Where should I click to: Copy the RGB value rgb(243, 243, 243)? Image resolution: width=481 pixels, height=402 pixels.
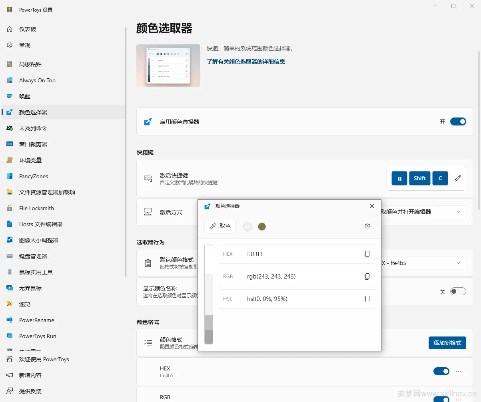(x=367, y=277)
